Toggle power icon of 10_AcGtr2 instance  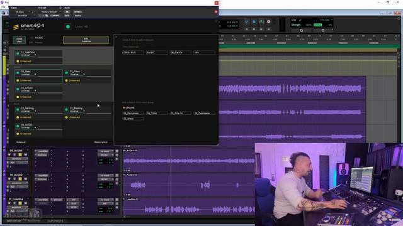tap(18, 89)
